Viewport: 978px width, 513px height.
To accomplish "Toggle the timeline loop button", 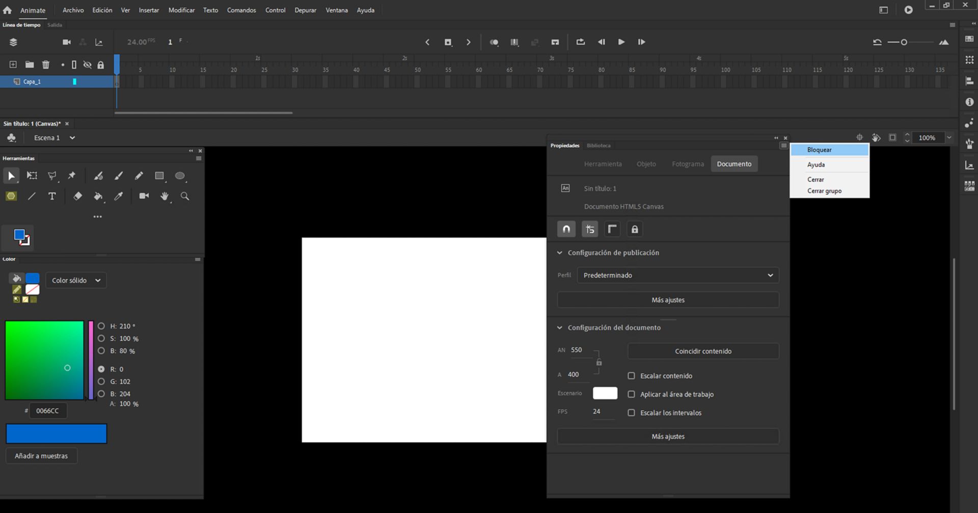I will pyautogui.click(x=581, y=42).
